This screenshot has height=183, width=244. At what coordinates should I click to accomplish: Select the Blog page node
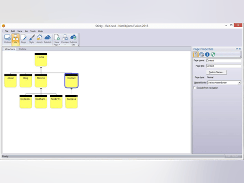pyautogui.click(x=26, y=81)
